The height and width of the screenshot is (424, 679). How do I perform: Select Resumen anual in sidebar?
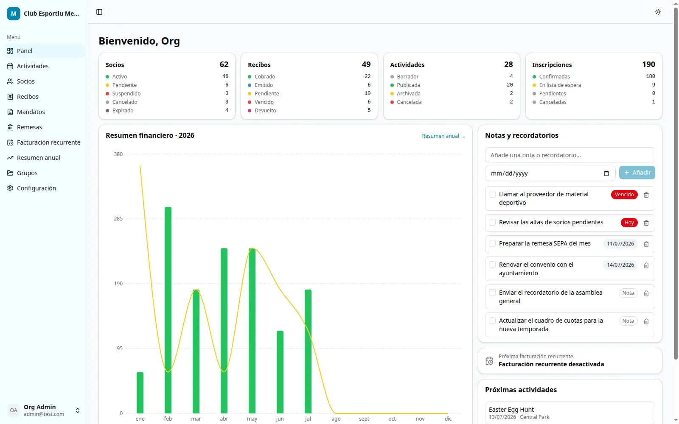coord(44,158)
